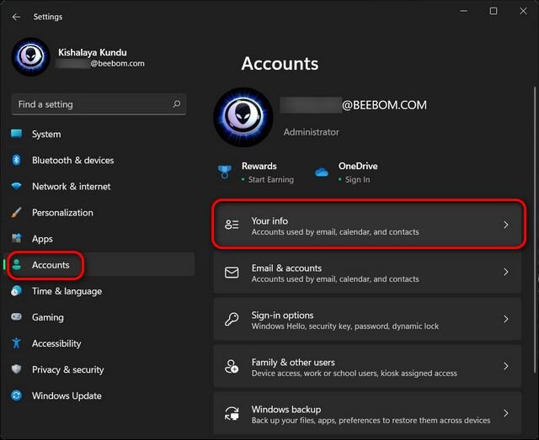Open Sign-in options page
Image resolution: width=539 pixels, height=440 pixels.
pyautogui.click(x=367, y=319)
